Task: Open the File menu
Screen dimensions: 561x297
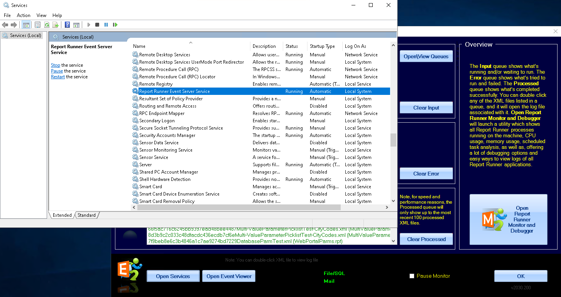Action: [x=7, y=15]
